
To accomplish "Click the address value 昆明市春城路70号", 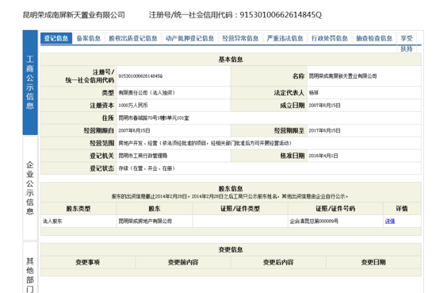I will click(154, 118).
